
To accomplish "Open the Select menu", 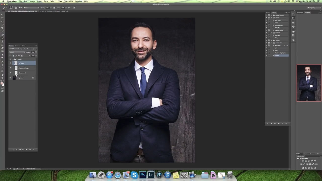I will 53,2.
